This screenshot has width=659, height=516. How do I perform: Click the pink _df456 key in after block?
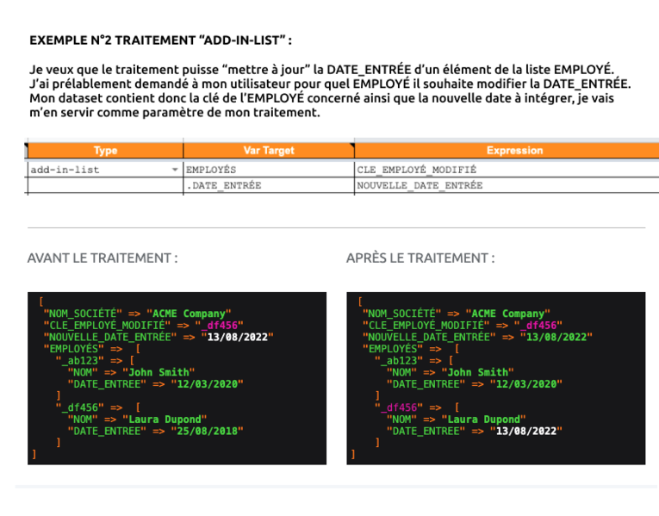(399, 407)
